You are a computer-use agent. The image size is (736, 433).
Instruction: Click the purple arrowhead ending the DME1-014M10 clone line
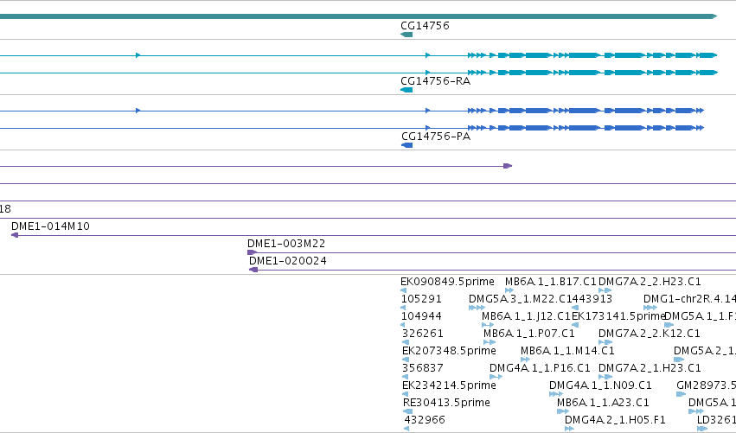[x=15, y=235]
